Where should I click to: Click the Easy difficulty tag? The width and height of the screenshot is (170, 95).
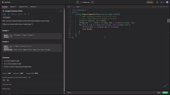[x=4, y=14]
